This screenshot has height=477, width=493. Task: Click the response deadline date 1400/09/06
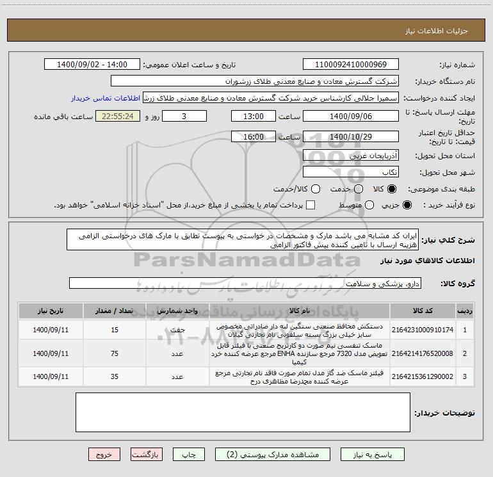coord(351,117)
